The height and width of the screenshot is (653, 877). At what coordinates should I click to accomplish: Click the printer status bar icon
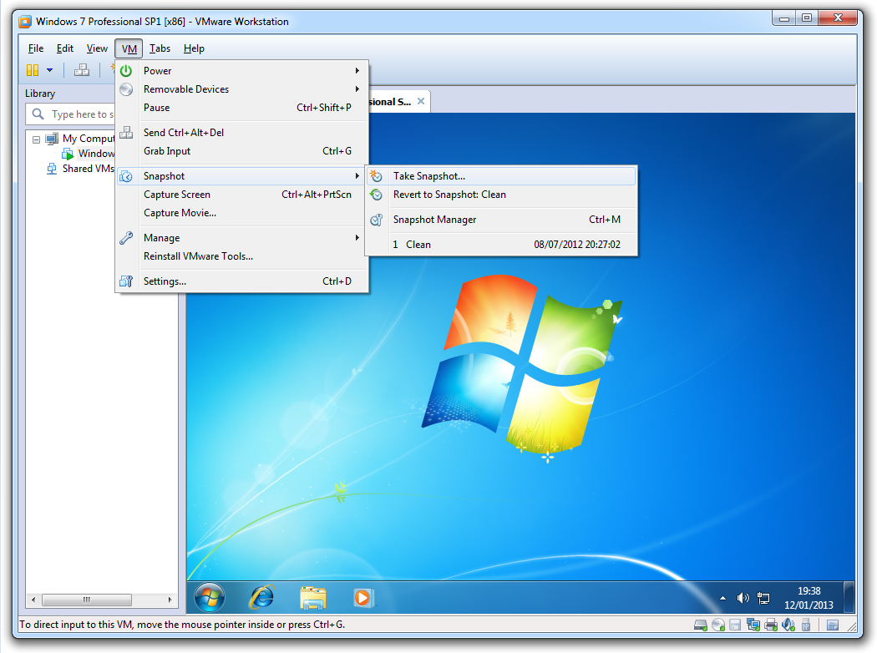770,625
